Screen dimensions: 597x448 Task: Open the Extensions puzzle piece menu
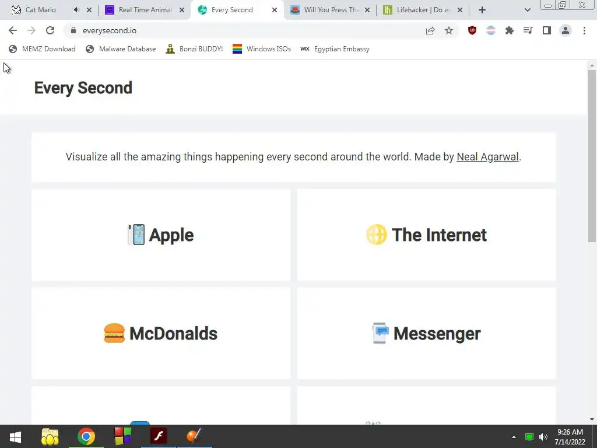point(510,30)
